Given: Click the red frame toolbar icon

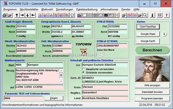Looking at the screenshot, I should coord(159,15).
